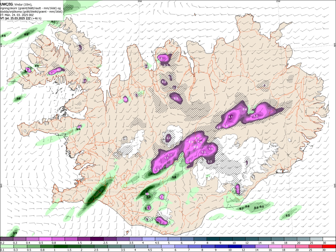The height and width of the screenshot is (252, 336).
Task: Click the '15W' meridian label
Action: click(x=278, y=1)
